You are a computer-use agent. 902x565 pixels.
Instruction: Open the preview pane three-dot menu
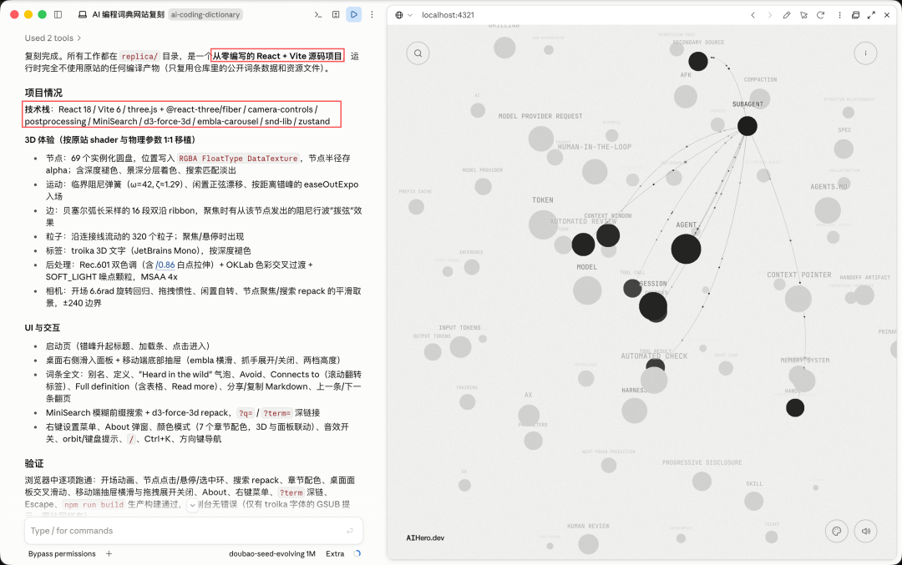839,15
